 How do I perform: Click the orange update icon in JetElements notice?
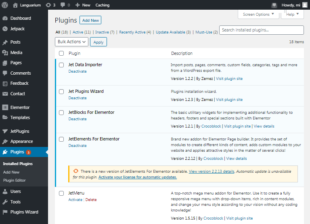(76, 171)
